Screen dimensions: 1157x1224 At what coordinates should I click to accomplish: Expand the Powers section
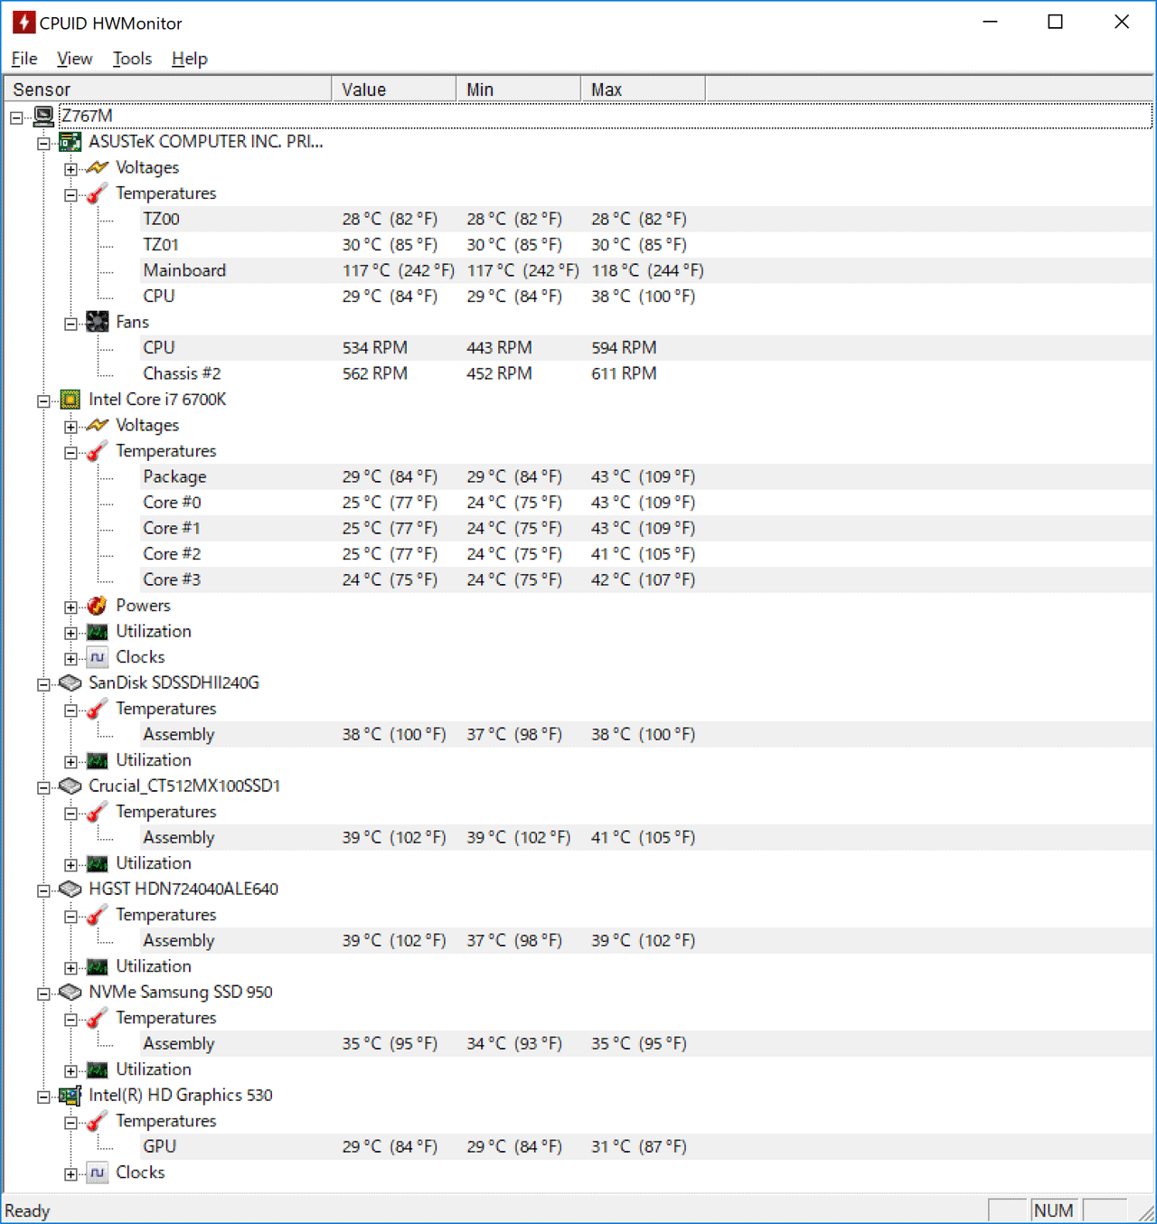(x=71, y=607)
